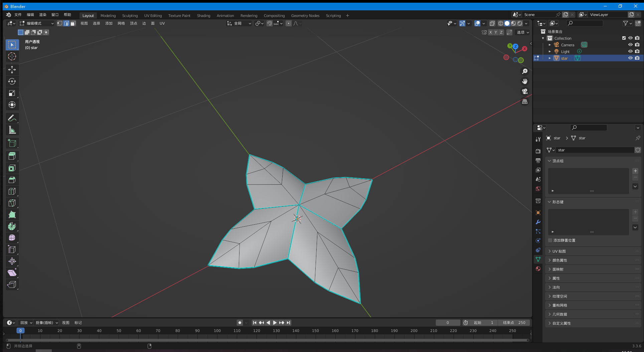Click the viewport zoom magnifier icon
This screenshot has height=352, width=644.
tap(525, 71)
